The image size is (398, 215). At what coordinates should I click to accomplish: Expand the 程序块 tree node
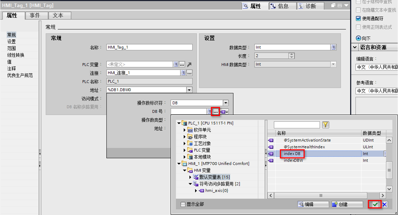click(185, 137)
